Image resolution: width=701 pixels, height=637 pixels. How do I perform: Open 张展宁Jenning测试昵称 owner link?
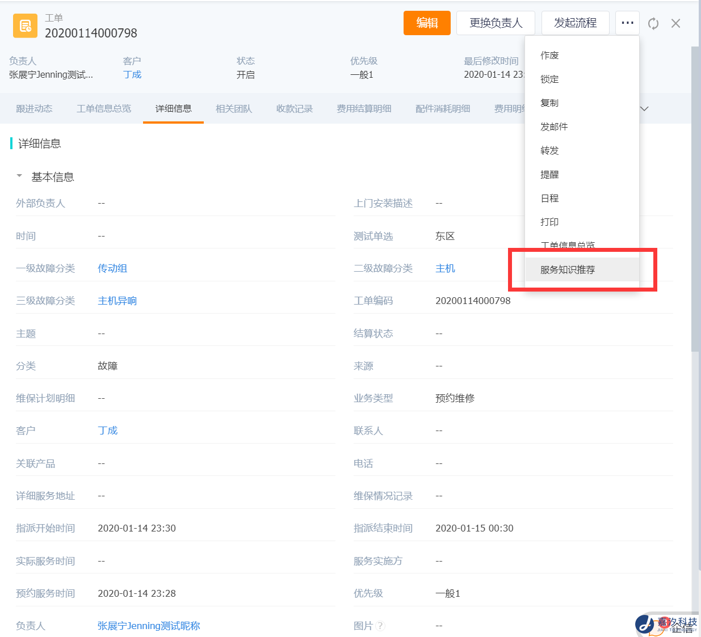(149, 626)
